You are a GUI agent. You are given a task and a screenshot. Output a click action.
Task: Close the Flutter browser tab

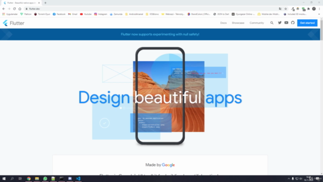39,3
